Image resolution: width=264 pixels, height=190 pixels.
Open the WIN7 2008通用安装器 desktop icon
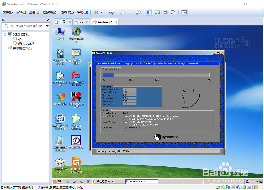click(60, 143)
